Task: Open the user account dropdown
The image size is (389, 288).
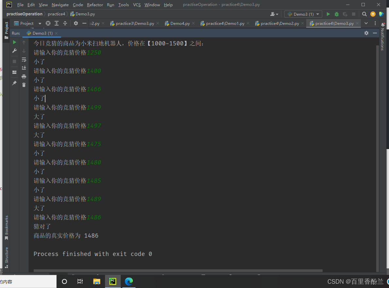Action: 274,14
